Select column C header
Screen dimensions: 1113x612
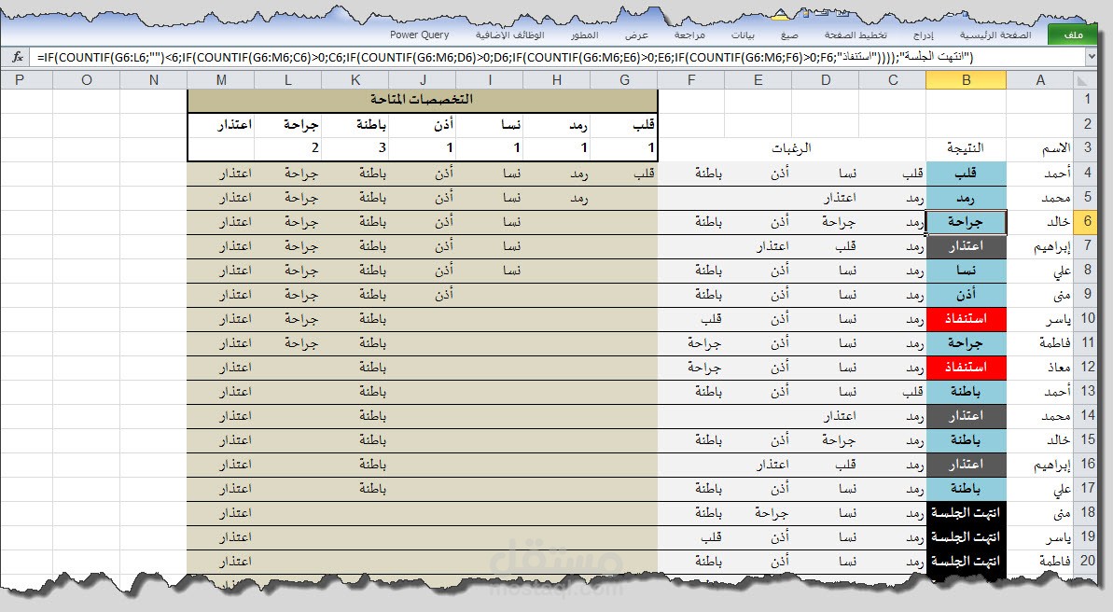pos(893,80)
